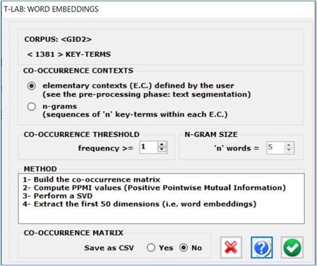317x266 pixels.
Task: Confirm with the green checkmark button
Action: coord(292,248)
